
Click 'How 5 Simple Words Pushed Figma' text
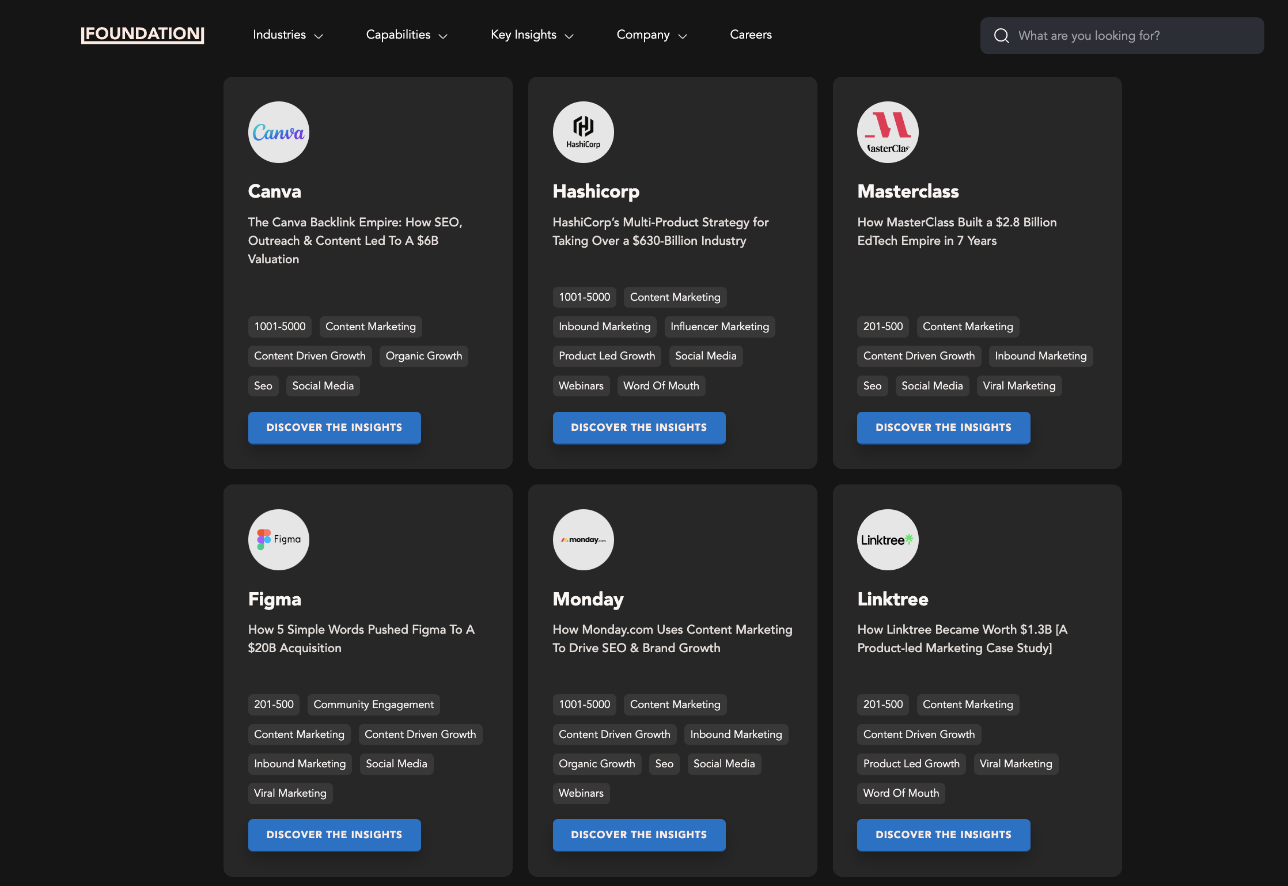click(x=362, y=639)
